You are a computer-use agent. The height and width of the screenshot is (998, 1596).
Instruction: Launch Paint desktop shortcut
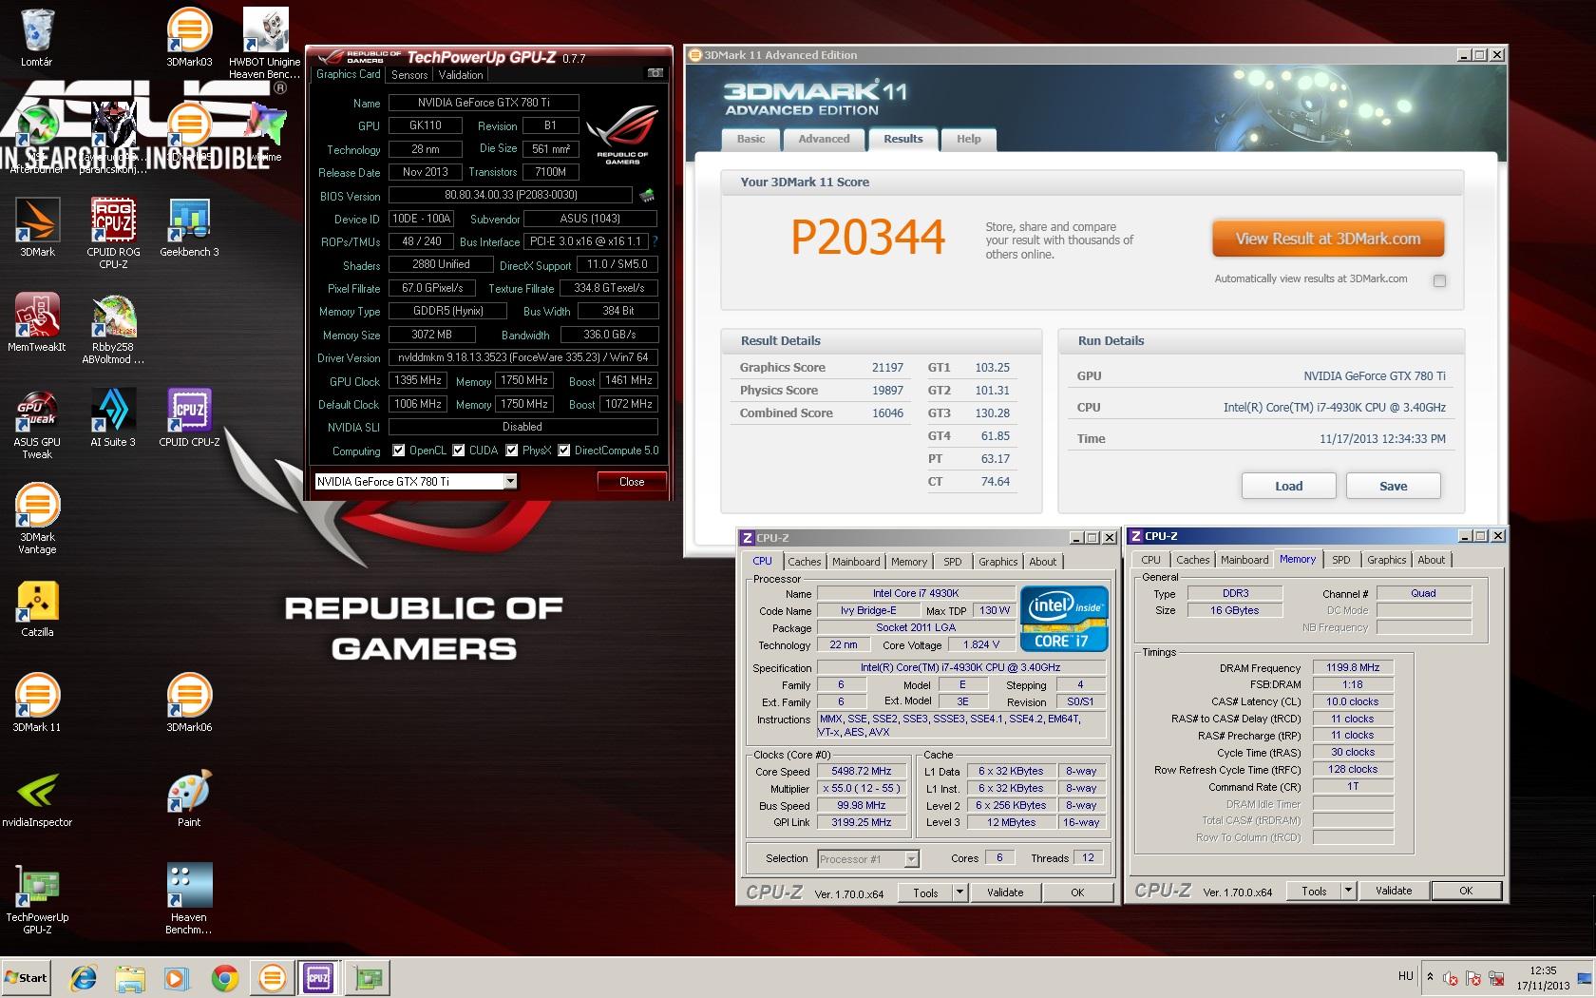coord(189,798)
